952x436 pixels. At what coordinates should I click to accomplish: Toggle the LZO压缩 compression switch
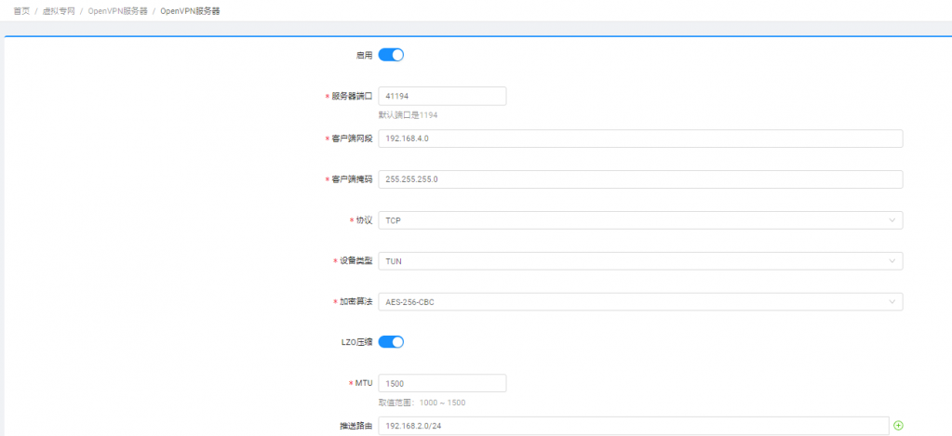(391, 342)
